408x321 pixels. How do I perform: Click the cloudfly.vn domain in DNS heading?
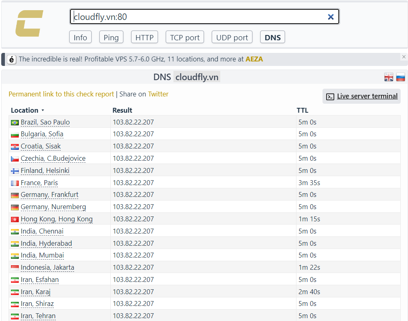pos(197,77)
